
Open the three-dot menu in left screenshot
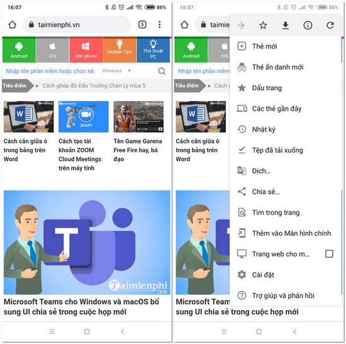pyautogui.click(x=160, y=25)
